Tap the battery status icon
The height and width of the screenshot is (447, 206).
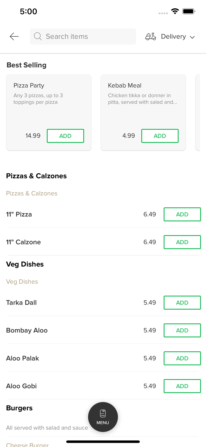[x=188, y=11]
